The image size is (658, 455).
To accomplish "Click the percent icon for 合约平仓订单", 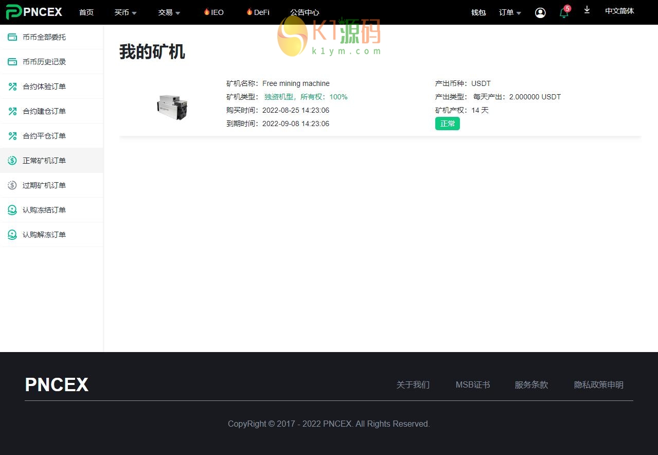I will (12, 136).
